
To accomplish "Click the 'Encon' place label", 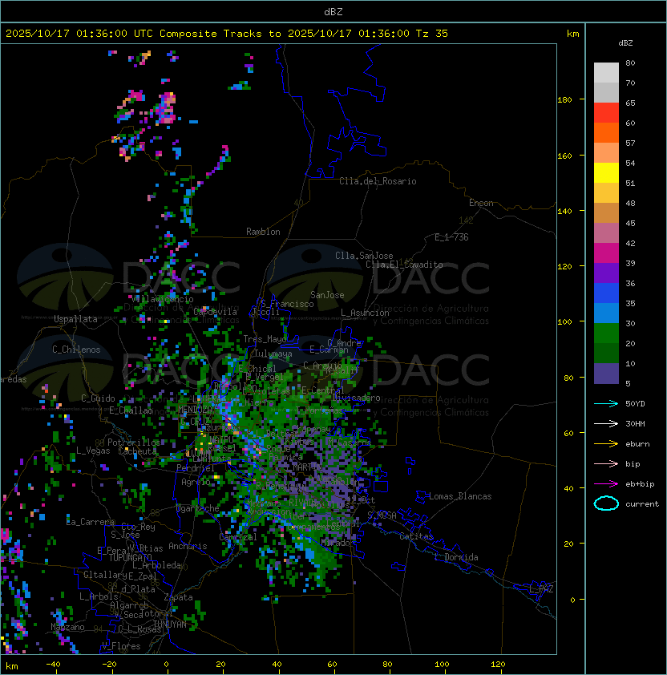I will [x=481, y=203].
